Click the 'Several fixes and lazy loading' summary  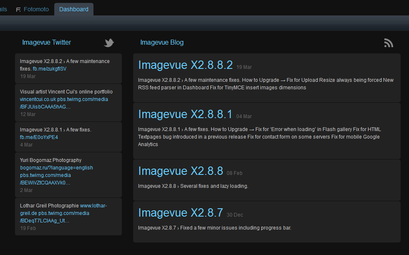pos(193,186)
